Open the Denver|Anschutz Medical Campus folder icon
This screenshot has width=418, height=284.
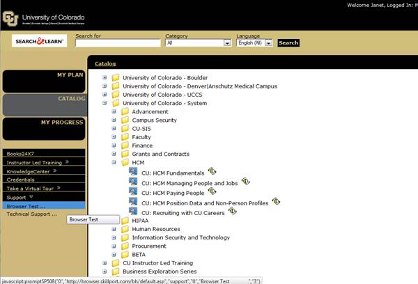tap(116, 86)
